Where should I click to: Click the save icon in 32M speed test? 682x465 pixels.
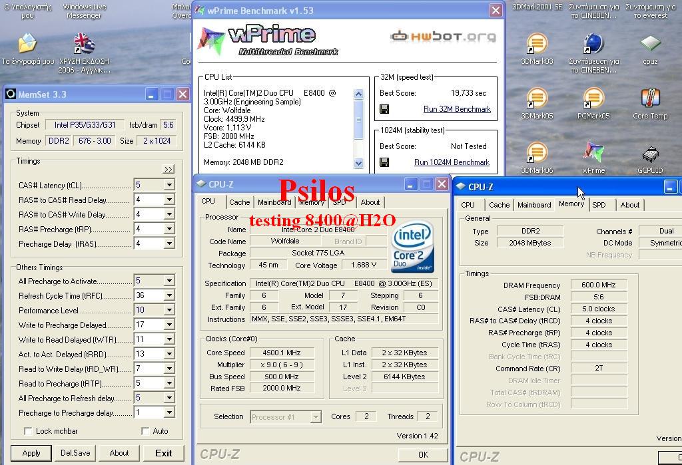pos(384,109)
